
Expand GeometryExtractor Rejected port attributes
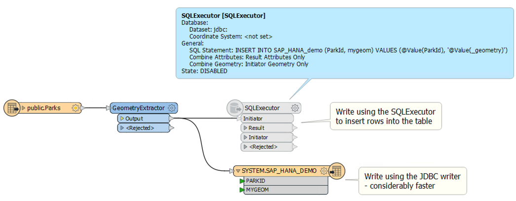click(122, 128)
